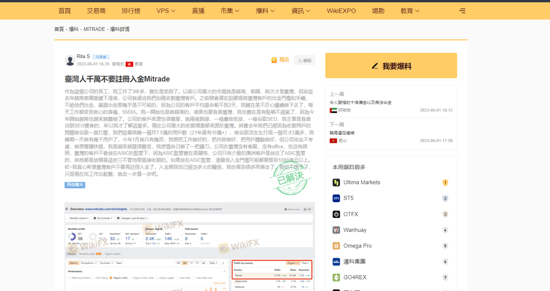Open the 直播 navigation item
Viewport: 550px width, 291px height.
tap(198, 11)
